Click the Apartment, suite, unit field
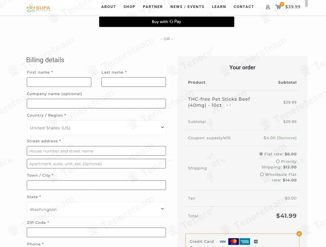The image size is (326, 247). [x=96, y=164]
